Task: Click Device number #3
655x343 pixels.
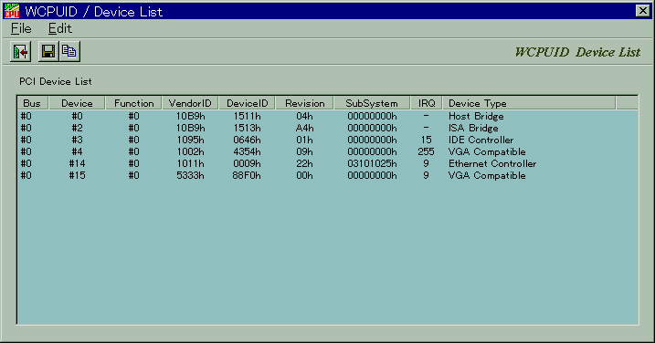Action: tap(77, 140)
